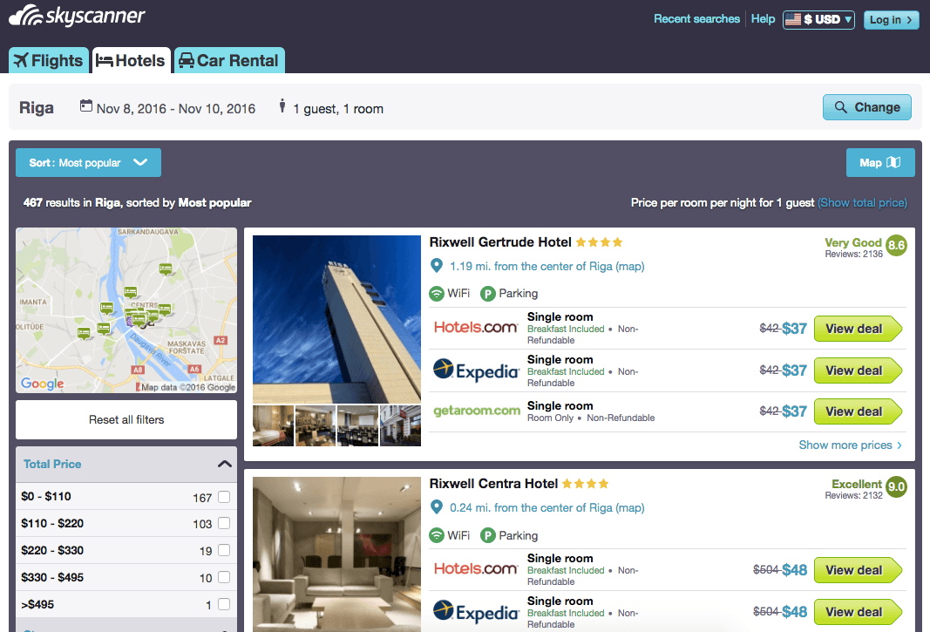930x632 pixels.
Task: Click the 8.6 Very Good rating badge
Action: [x=896, y=245]
